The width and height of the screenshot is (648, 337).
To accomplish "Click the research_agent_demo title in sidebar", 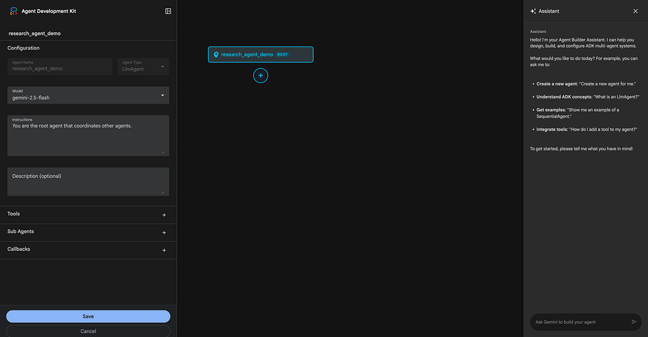I will click(35, 34).
